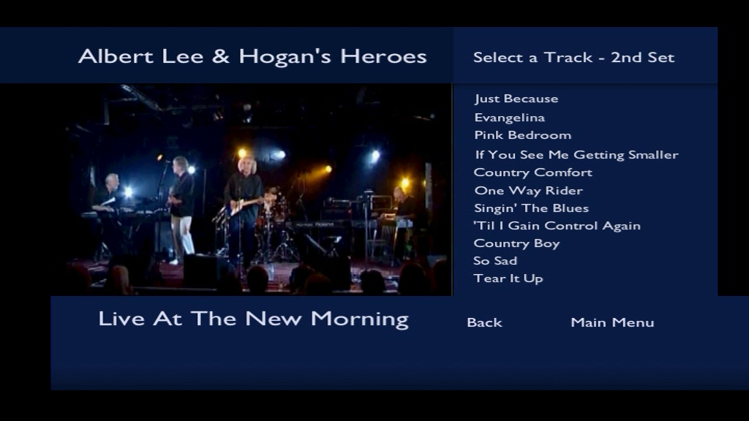Click the Live At The New Morning title
This screenshot has height=421, width=749.
pyautogui.click(x=253, y=319)
